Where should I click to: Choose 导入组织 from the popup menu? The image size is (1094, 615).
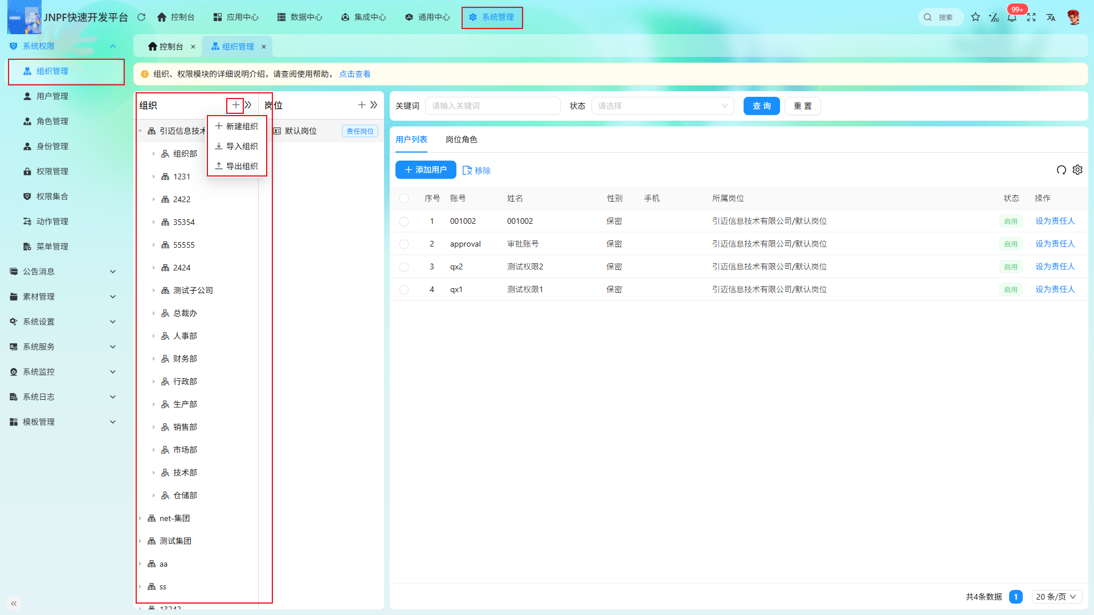236,146
